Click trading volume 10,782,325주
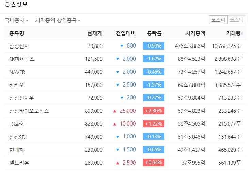 pyautogui.click(x=227, y=46)
